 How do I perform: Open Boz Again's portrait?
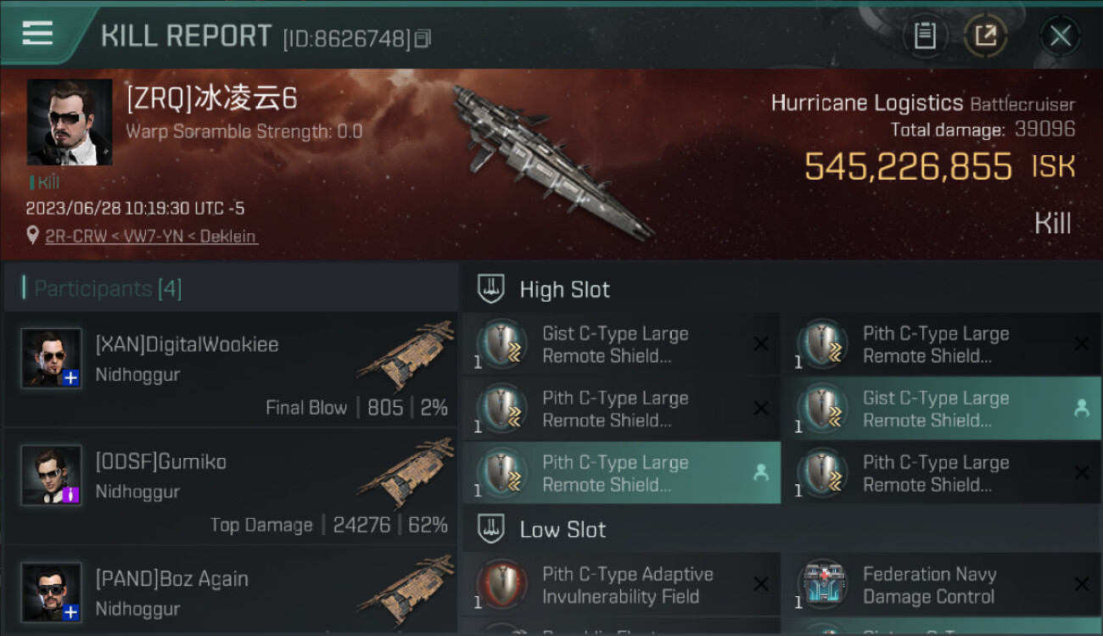click(52, 592)
